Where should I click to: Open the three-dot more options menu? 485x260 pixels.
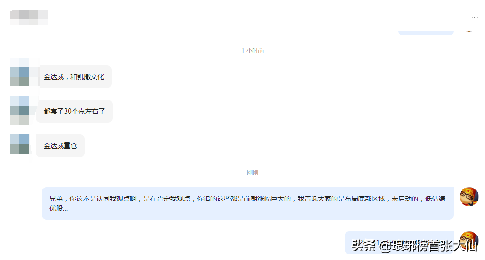click(475, 18)
